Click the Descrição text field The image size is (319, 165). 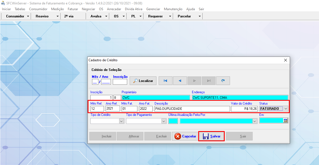pos(192,109)
